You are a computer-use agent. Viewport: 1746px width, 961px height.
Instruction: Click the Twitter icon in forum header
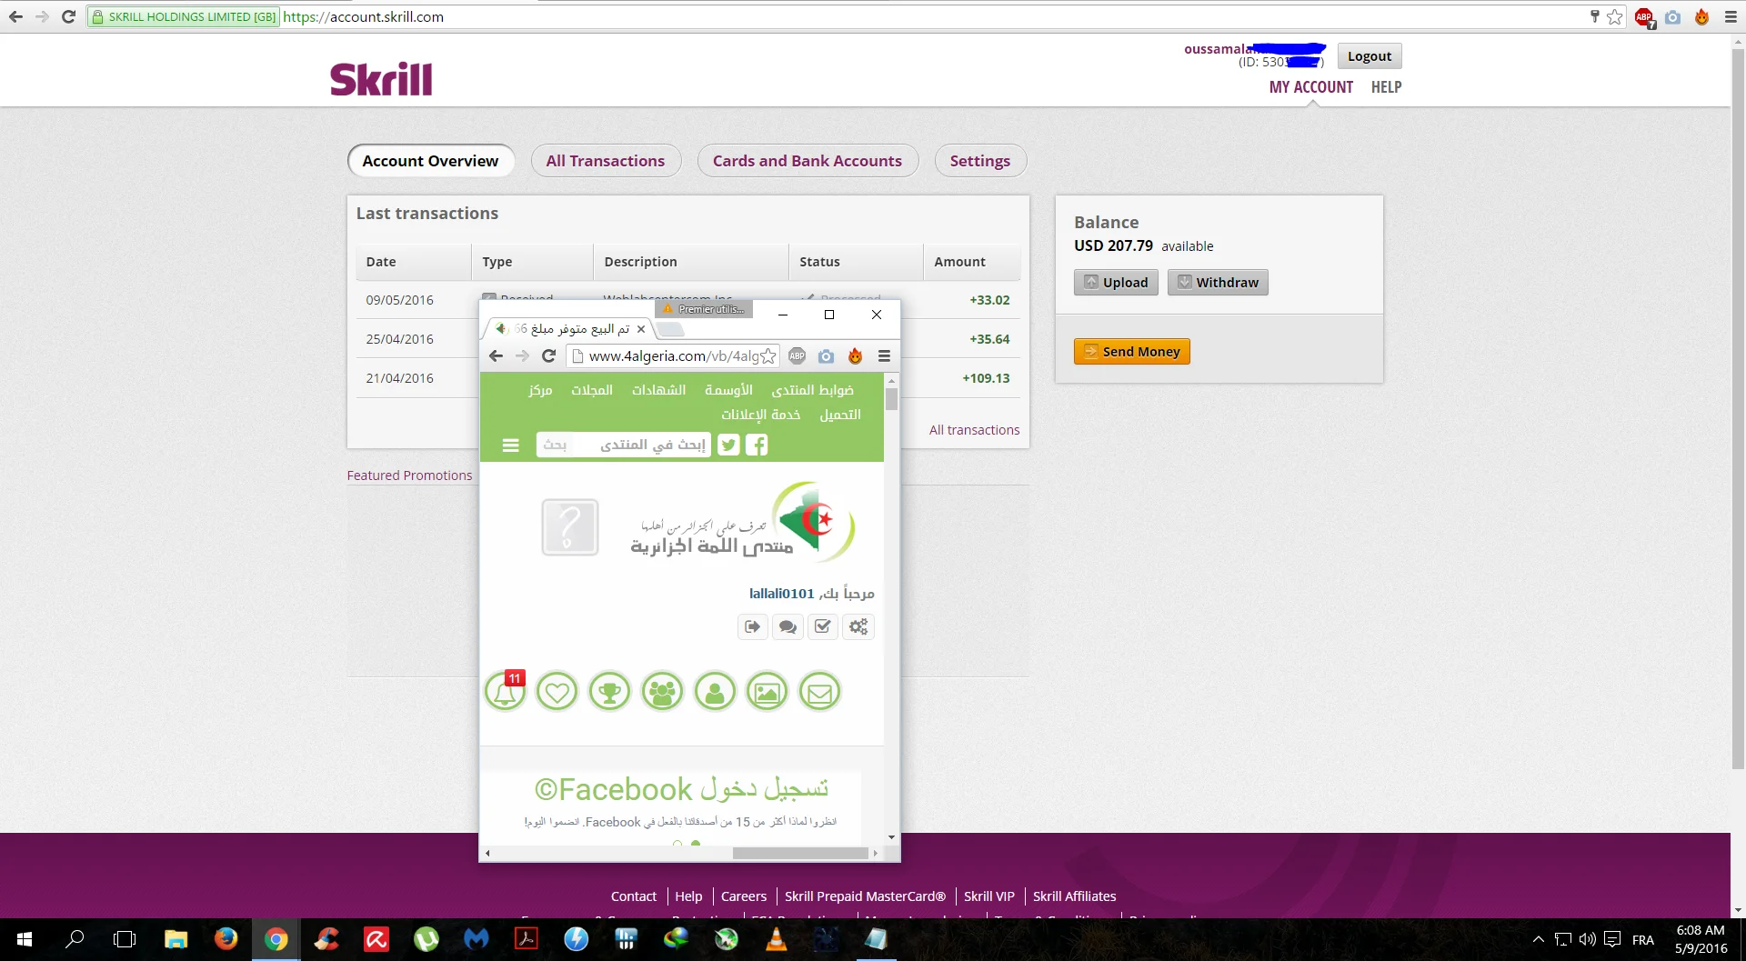[x=728, y=445]
